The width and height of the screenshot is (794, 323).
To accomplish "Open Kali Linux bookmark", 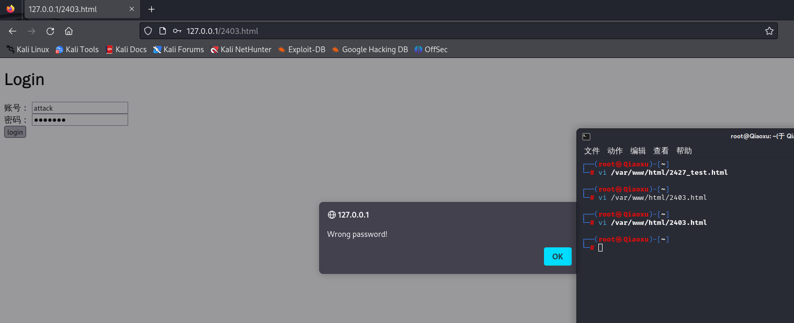I will tap(27, 50).
